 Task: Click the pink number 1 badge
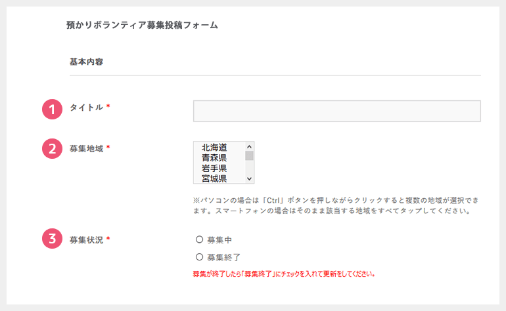52,108
